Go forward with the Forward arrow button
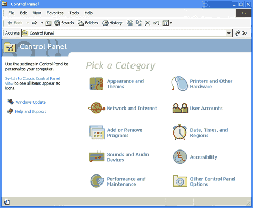Screen dimensions: 253x208 click(x=35, y=23)
